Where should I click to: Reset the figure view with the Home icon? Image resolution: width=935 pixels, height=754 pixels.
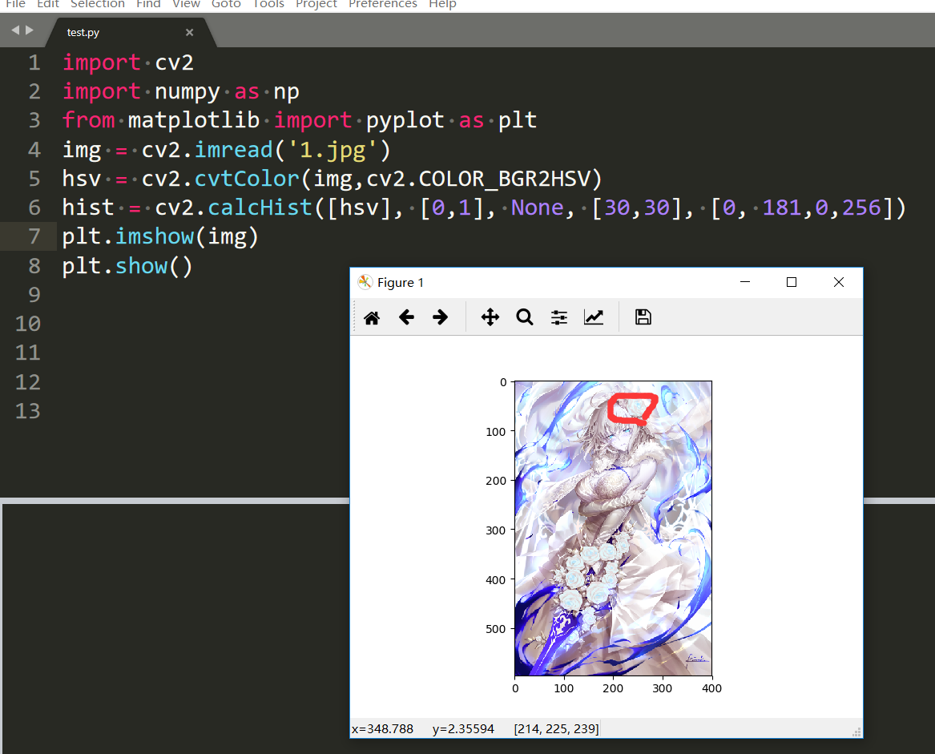(x=372, y=317)
